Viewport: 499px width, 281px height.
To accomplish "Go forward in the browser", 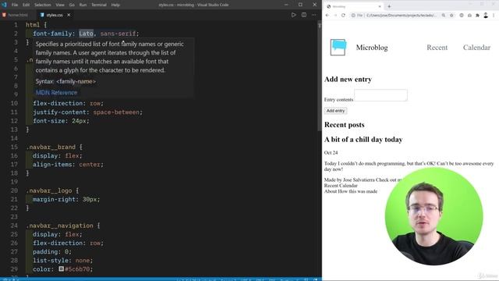I will 335,16.
